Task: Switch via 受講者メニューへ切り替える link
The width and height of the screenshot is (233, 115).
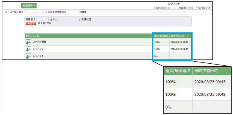Action: click(194, 8)
